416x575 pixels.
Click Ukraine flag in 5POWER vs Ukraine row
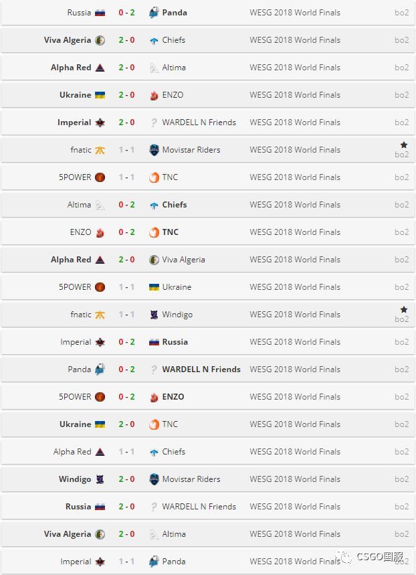coord(154,287)
